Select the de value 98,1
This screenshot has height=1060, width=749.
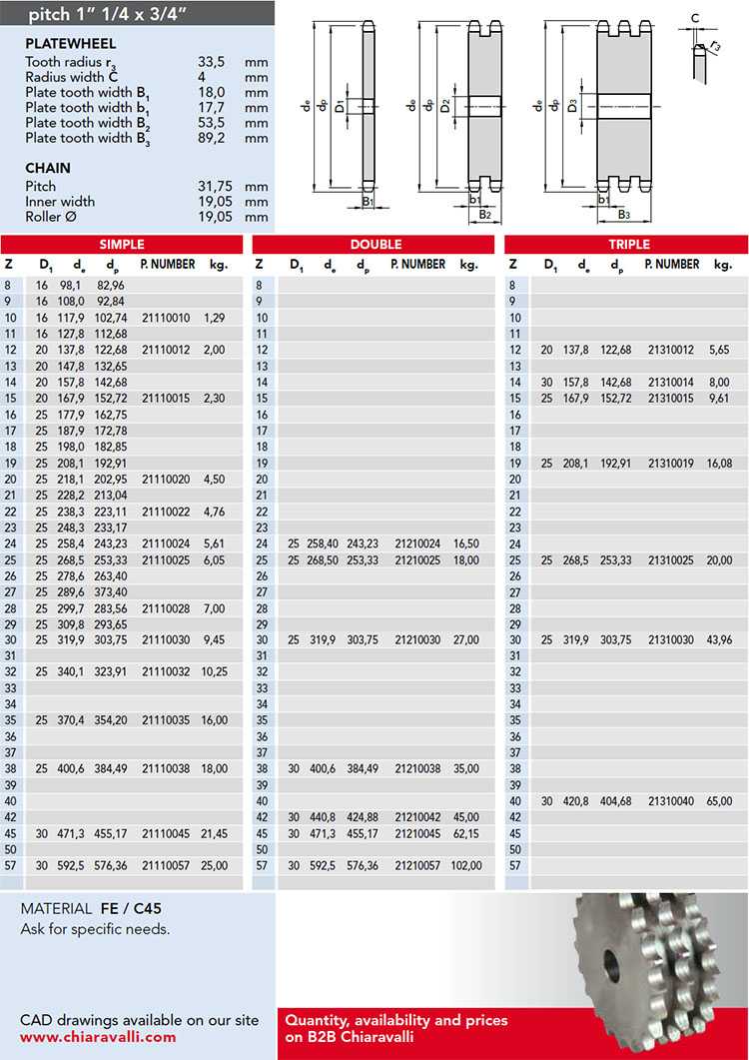coord(70,286)
